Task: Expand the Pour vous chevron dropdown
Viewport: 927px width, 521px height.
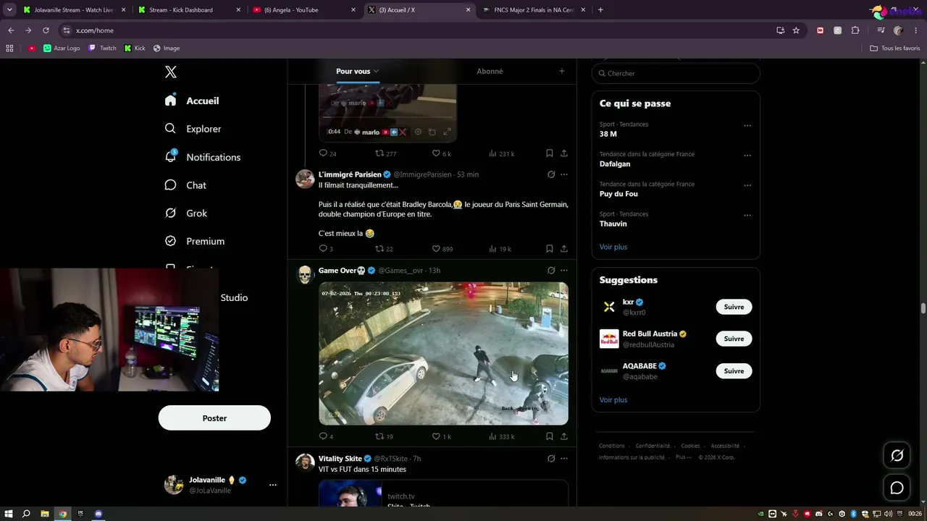Action: [376, 71]
